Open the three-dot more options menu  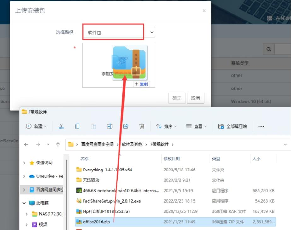pos(261,126)
